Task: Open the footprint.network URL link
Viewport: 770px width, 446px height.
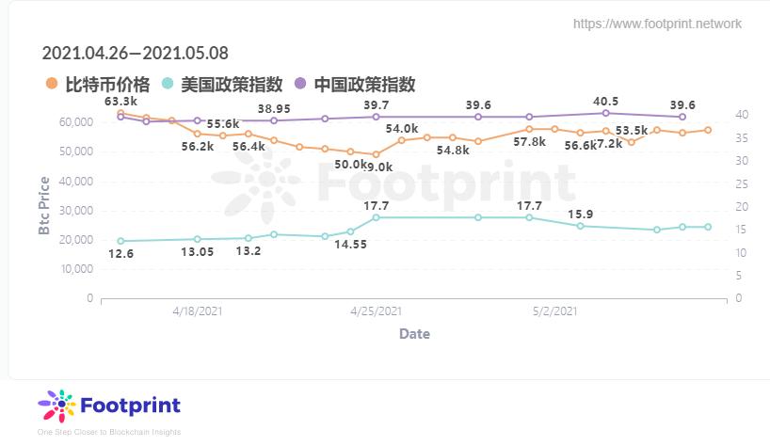Action: pyautogui.click(x=657, y=24)
